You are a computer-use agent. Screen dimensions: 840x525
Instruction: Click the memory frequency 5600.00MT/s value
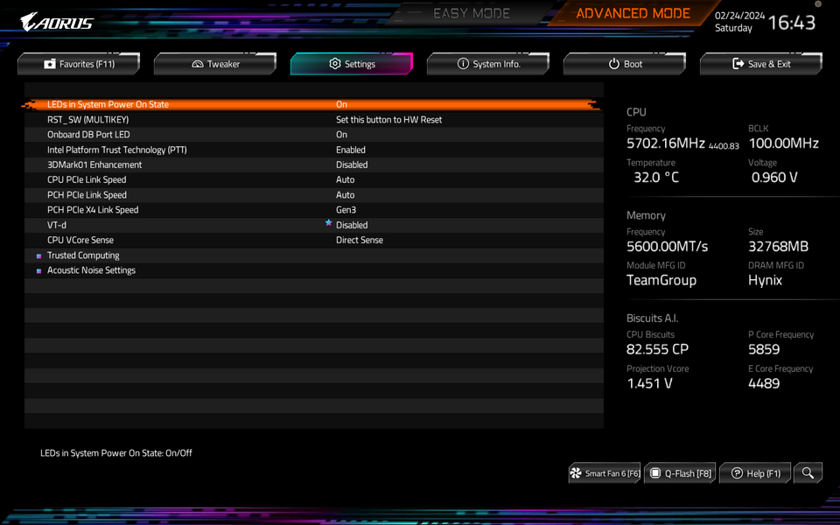coord(667,247)
